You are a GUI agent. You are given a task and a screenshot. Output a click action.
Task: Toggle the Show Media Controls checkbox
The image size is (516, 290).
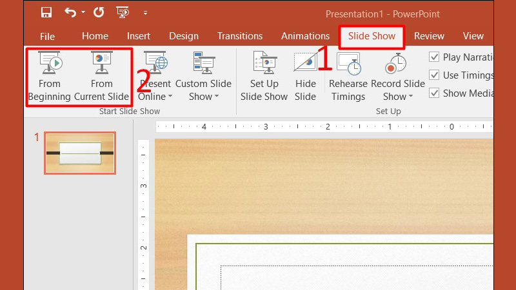click(434, 93)
